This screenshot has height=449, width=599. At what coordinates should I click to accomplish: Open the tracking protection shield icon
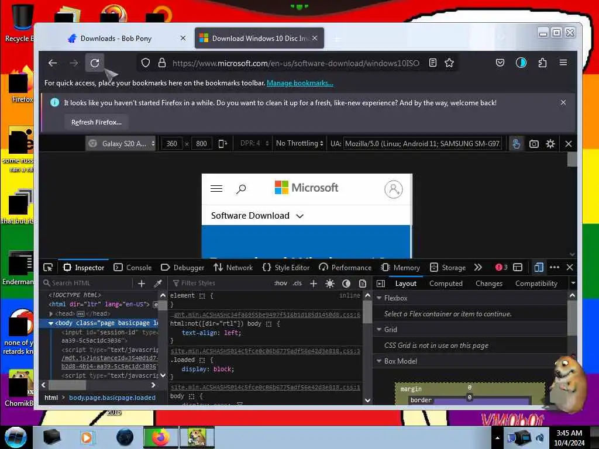click(x=146, y=63)
